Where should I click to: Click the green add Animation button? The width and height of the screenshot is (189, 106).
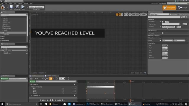coord(5,79)
